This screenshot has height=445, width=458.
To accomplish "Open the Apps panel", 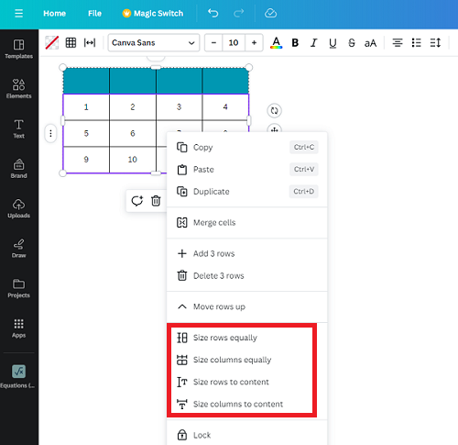I will 18,328.
